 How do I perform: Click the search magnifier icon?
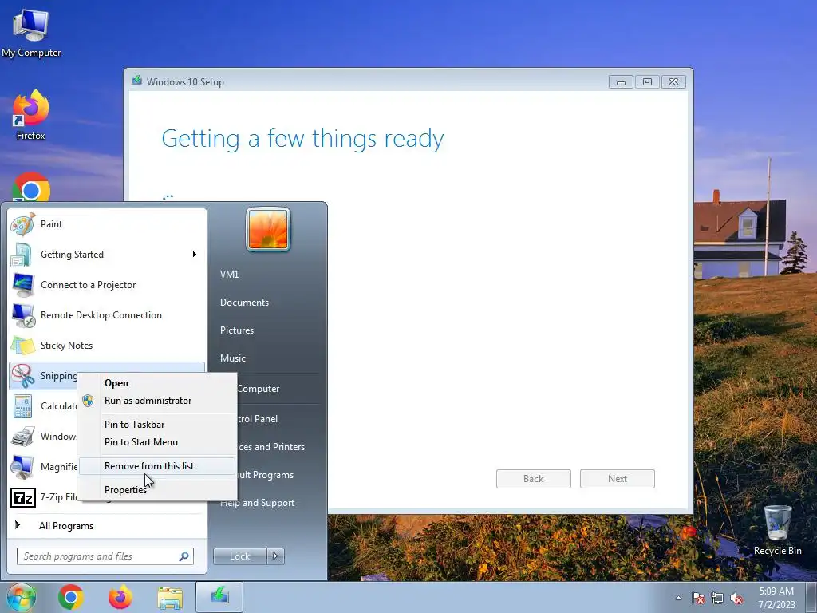(x=184, y=556)
